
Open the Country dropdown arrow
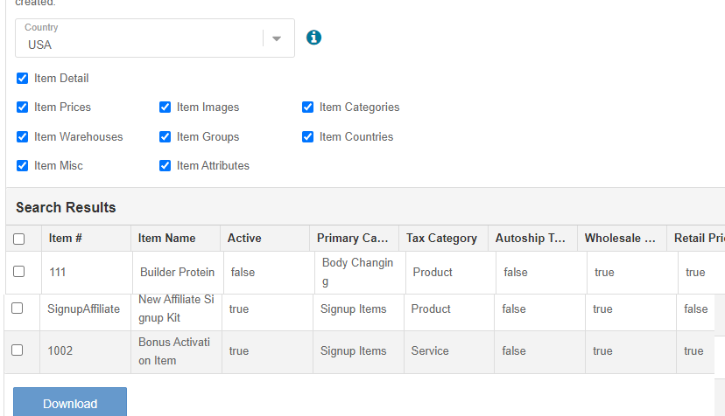click(277, 38)
